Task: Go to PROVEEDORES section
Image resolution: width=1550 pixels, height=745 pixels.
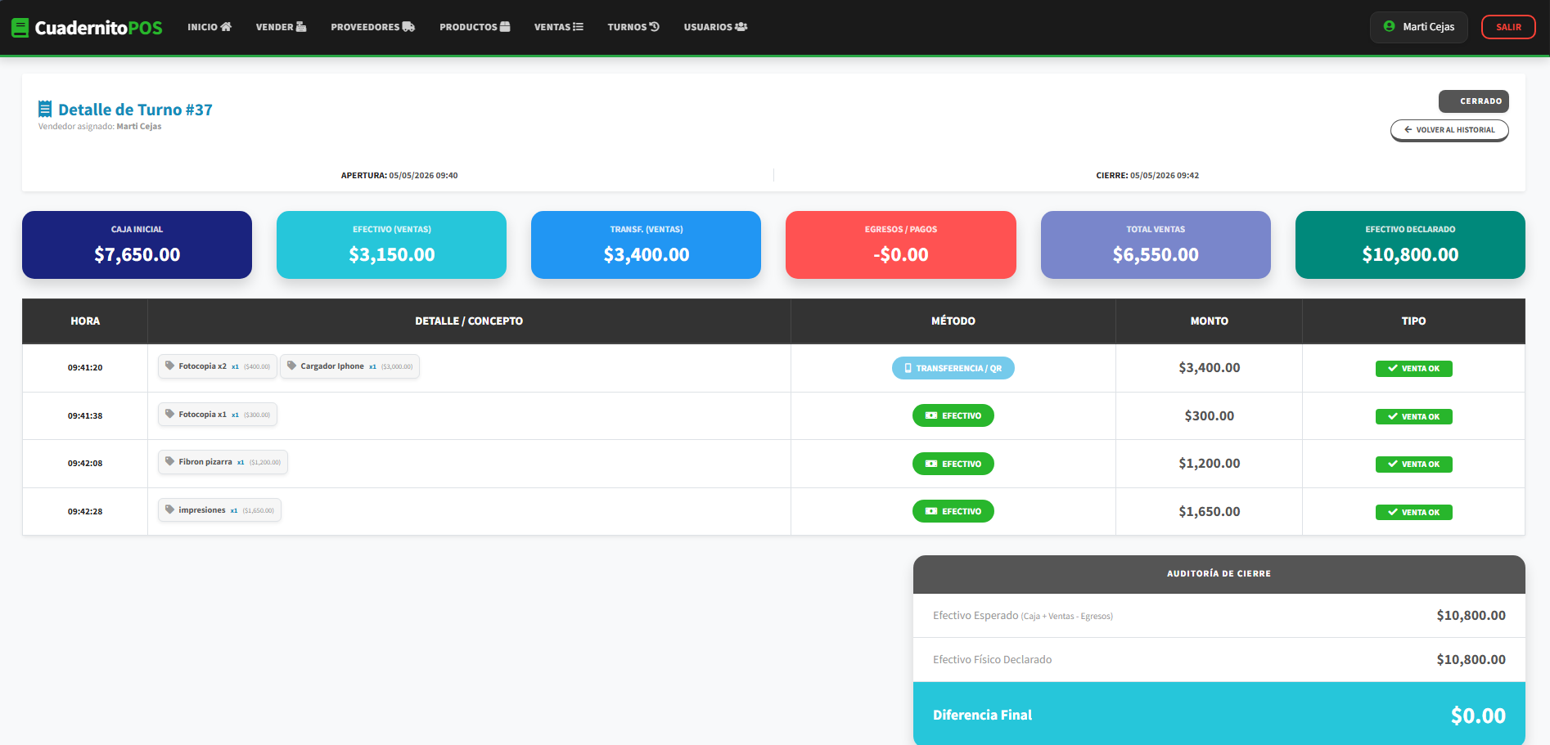Action: (x=372, y=27)
